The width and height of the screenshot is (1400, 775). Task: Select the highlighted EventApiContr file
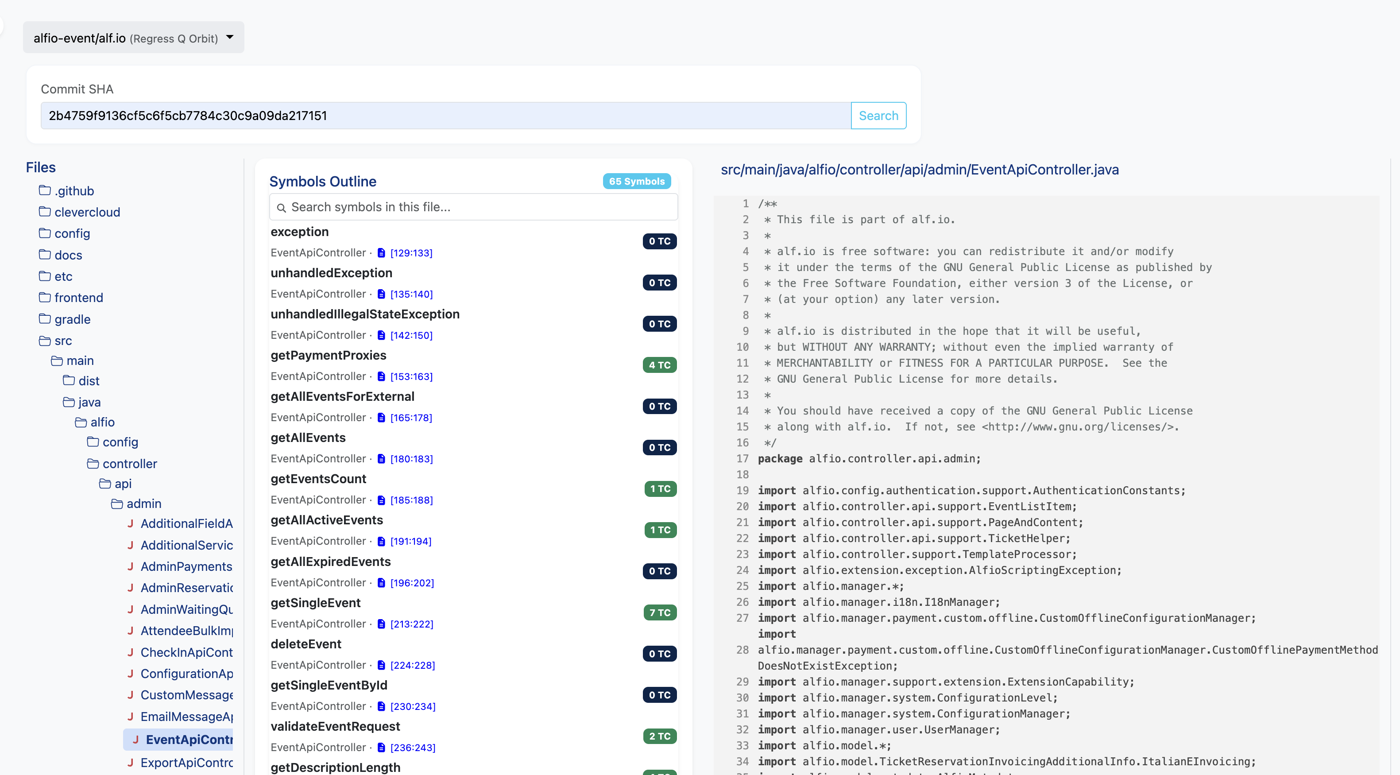point(178,739)
